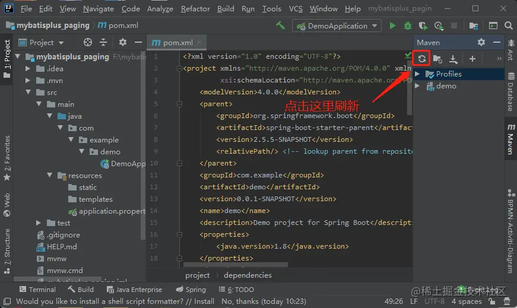Start debugging with the bug icon
Viewport: 517px width, 308px height.
pyautogui.click(x=408, y=26)
